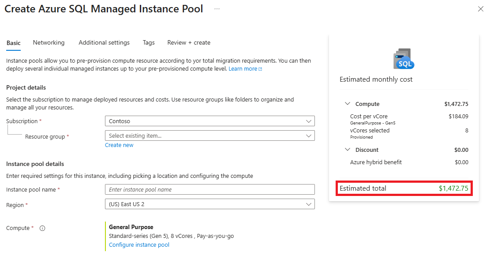Click Create new resource group link
The image size is (490, 256).
(119, 145)
